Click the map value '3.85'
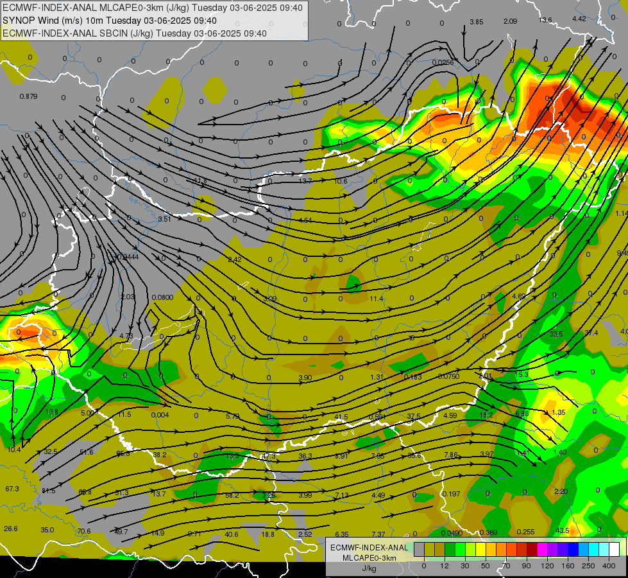628x578 pixels. (477, 22)
